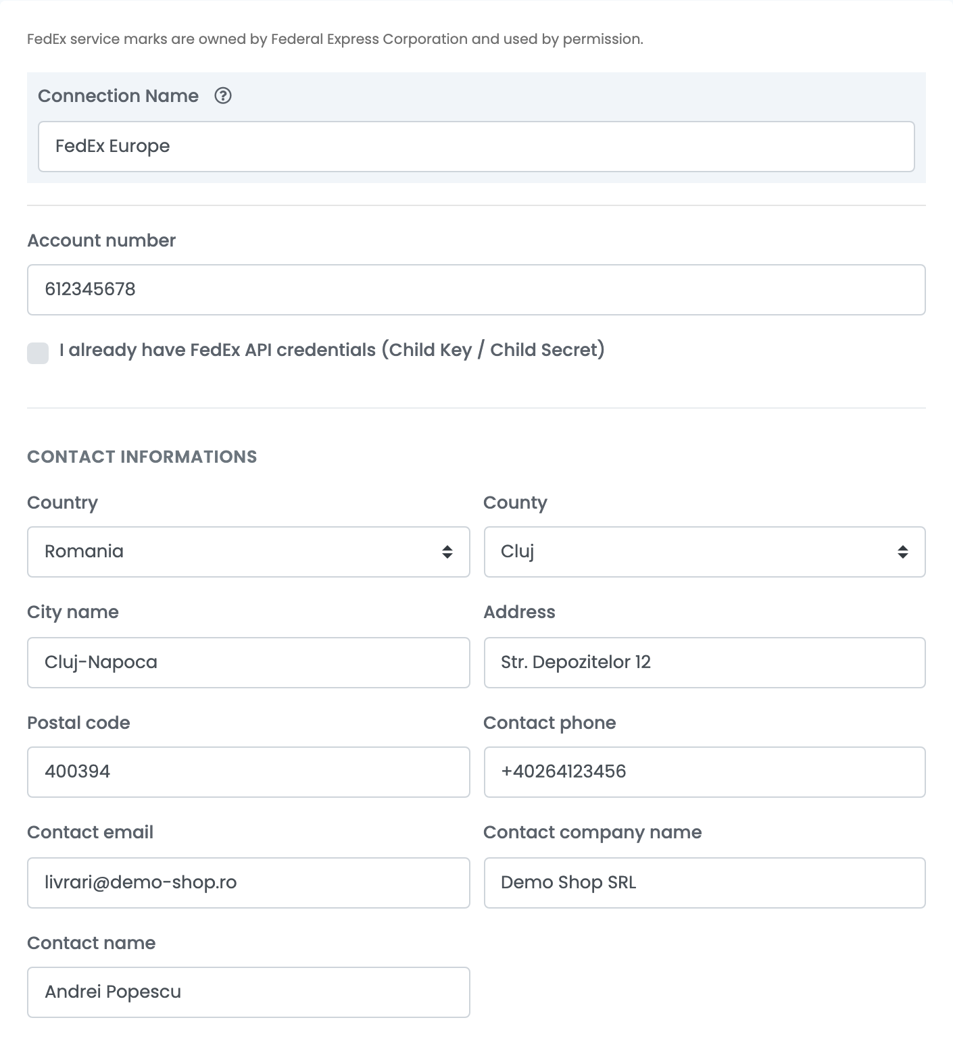The height and width of the screenshot is (1043, 953).
Task: Click the 'Contact company name' label
Action: 593,833
